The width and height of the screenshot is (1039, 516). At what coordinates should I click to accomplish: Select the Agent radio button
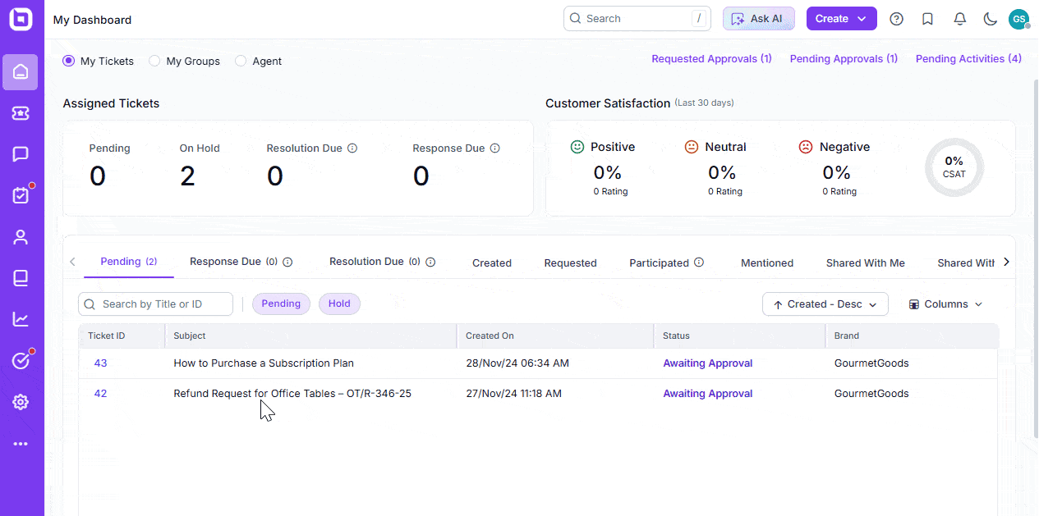tap(241, 61)
